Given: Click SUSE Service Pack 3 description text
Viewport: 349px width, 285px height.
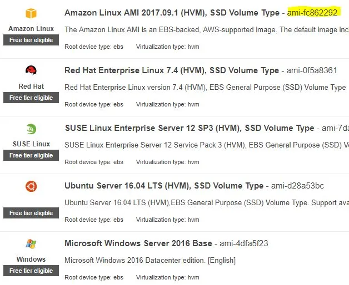Looking at the screenshot, I should (207, 145).
